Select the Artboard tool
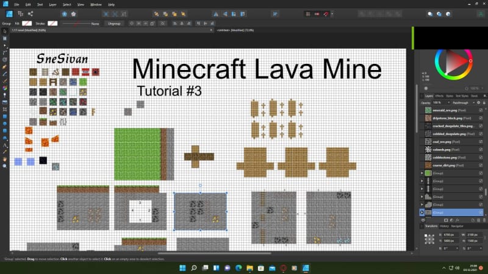This screenshot has height=274, width=488. pyautogui.click(x=5, y=38)
